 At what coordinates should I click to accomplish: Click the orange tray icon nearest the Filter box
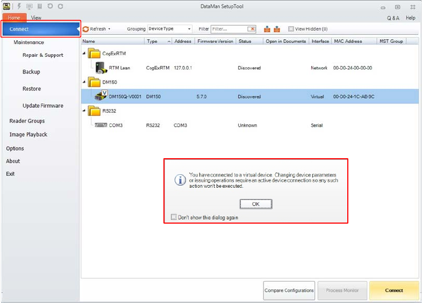click(x=267, y=29)
